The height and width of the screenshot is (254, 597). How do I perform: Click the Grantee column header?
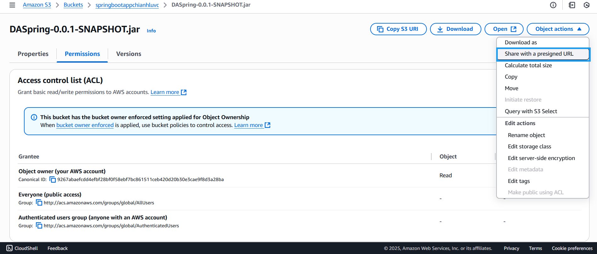coord(29,157)
